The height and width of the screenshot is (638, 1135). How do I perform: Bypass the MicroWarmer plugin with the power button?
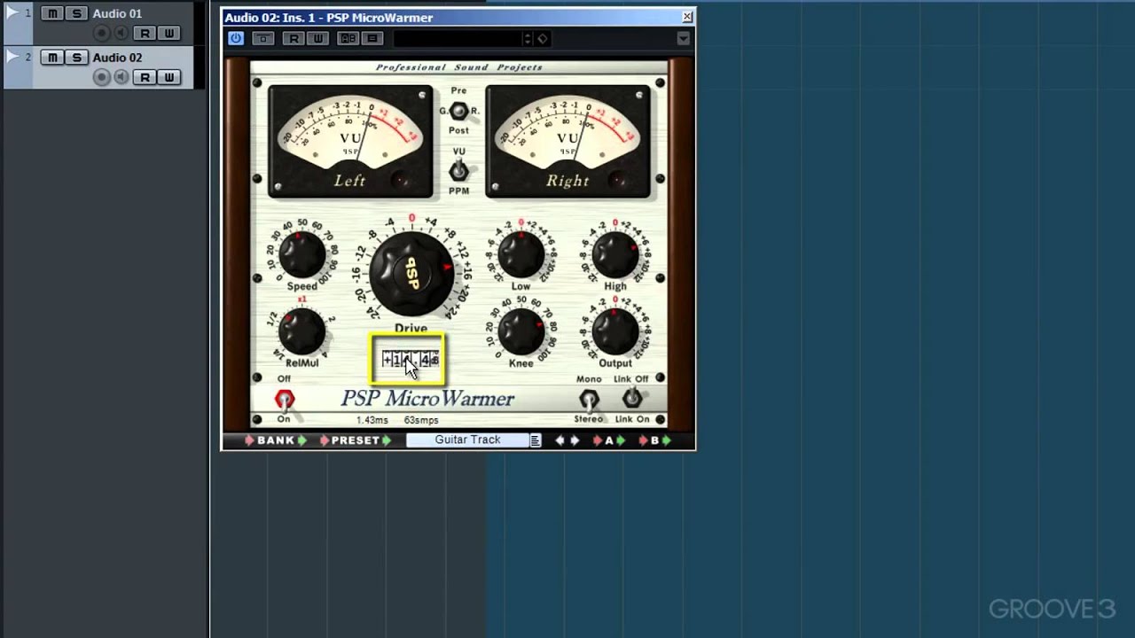pyautogui.click(x=236, y=38)
